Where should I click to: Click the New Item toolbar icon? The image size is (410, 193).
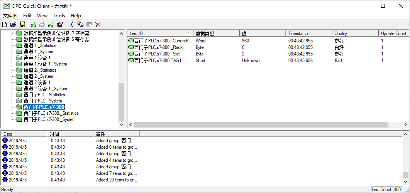tap(51, 25)
